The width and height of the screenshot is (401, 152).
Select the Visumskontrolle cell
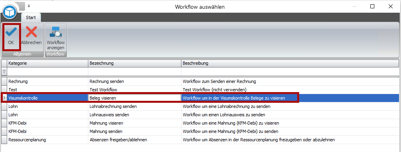click(x=48, y=98)
